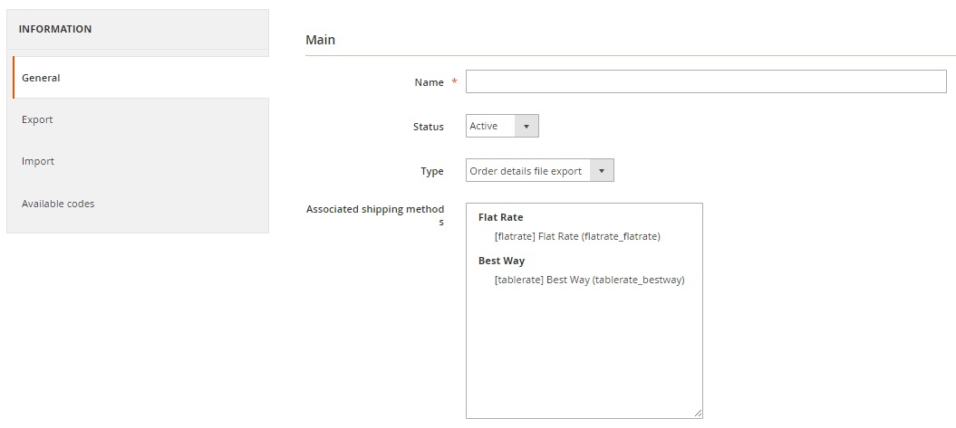Image resolution: width=956 pixels, height=428 pixels.
Task: Click the INFORMATION panel header
Action: click(x=138, y=29)
